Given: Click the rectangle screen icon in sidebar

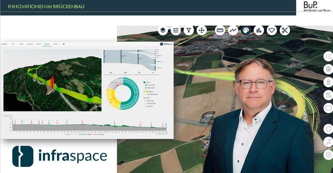Looking at the screenshot, I should point(328,108).
